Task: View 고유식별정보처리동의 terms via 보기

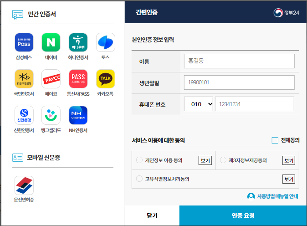Action: [289, 179]
